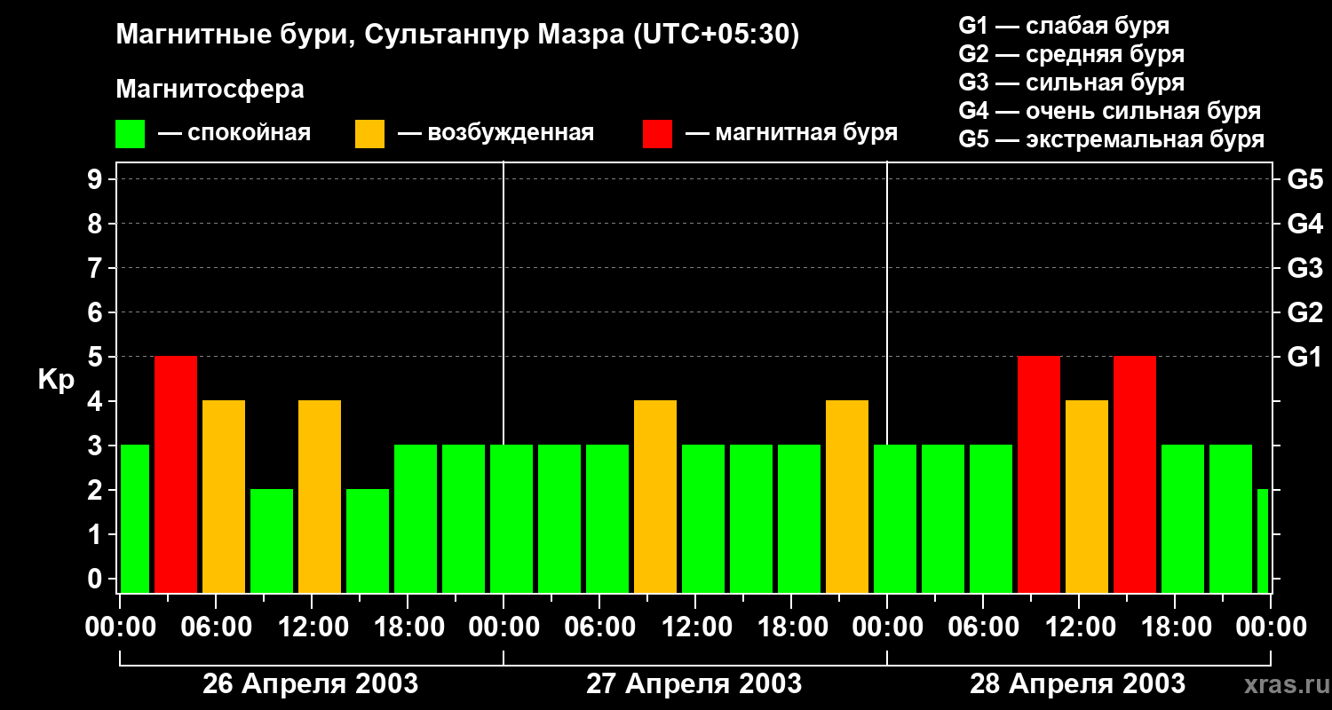Click the '— магнитная буря' legend label
1332x710 pixels.
[x=792, y=134]
